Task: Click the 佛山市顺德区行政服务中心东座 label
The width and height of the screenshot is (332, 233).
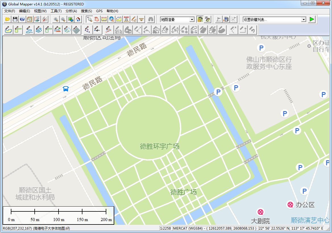Action: (269, 63)
